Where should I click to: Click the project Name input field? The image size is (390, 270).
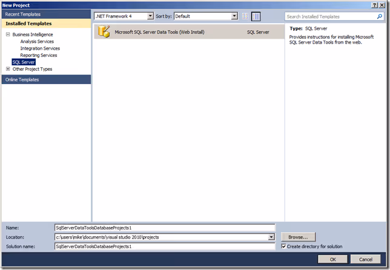click(165, 228)
